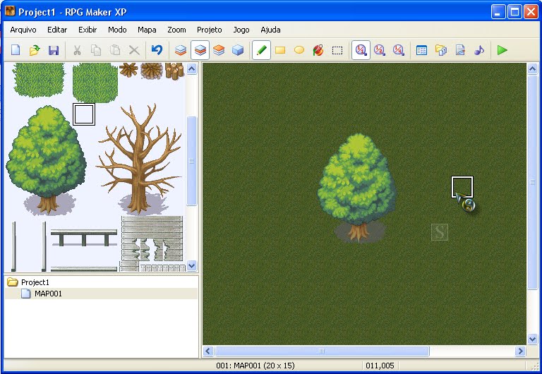Image resolution: width=542 pixels, height=374 pixels.
Task: Pick the left green bush tile
Action: click(x=39, y=80)
